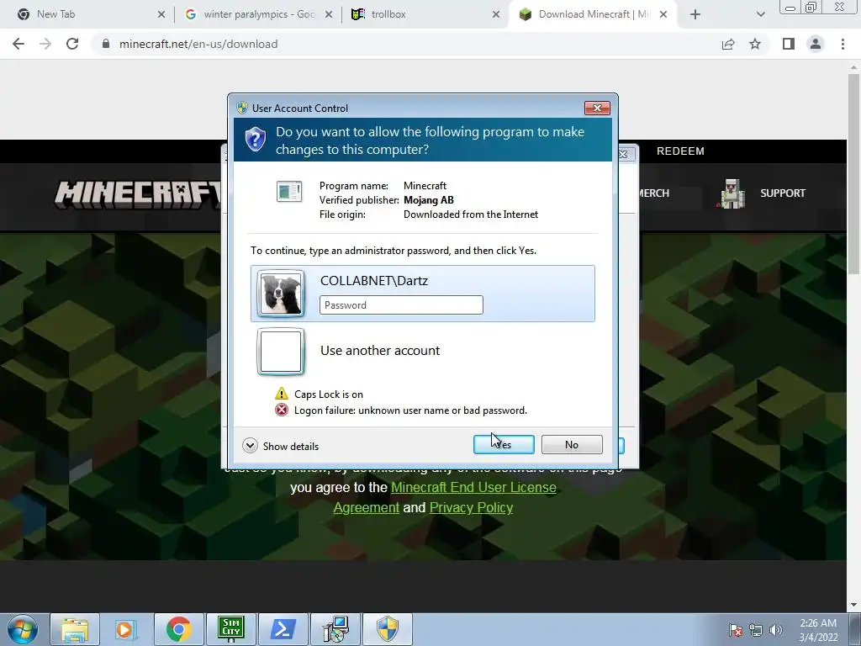Image resolution: width=861 pixels, height=646 pixels.
Task: Click No in User Account Control dialog
Action: [572, 444]
